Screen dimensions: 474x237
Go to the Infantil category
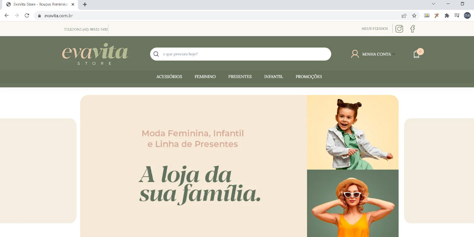[x=273, y=77]
